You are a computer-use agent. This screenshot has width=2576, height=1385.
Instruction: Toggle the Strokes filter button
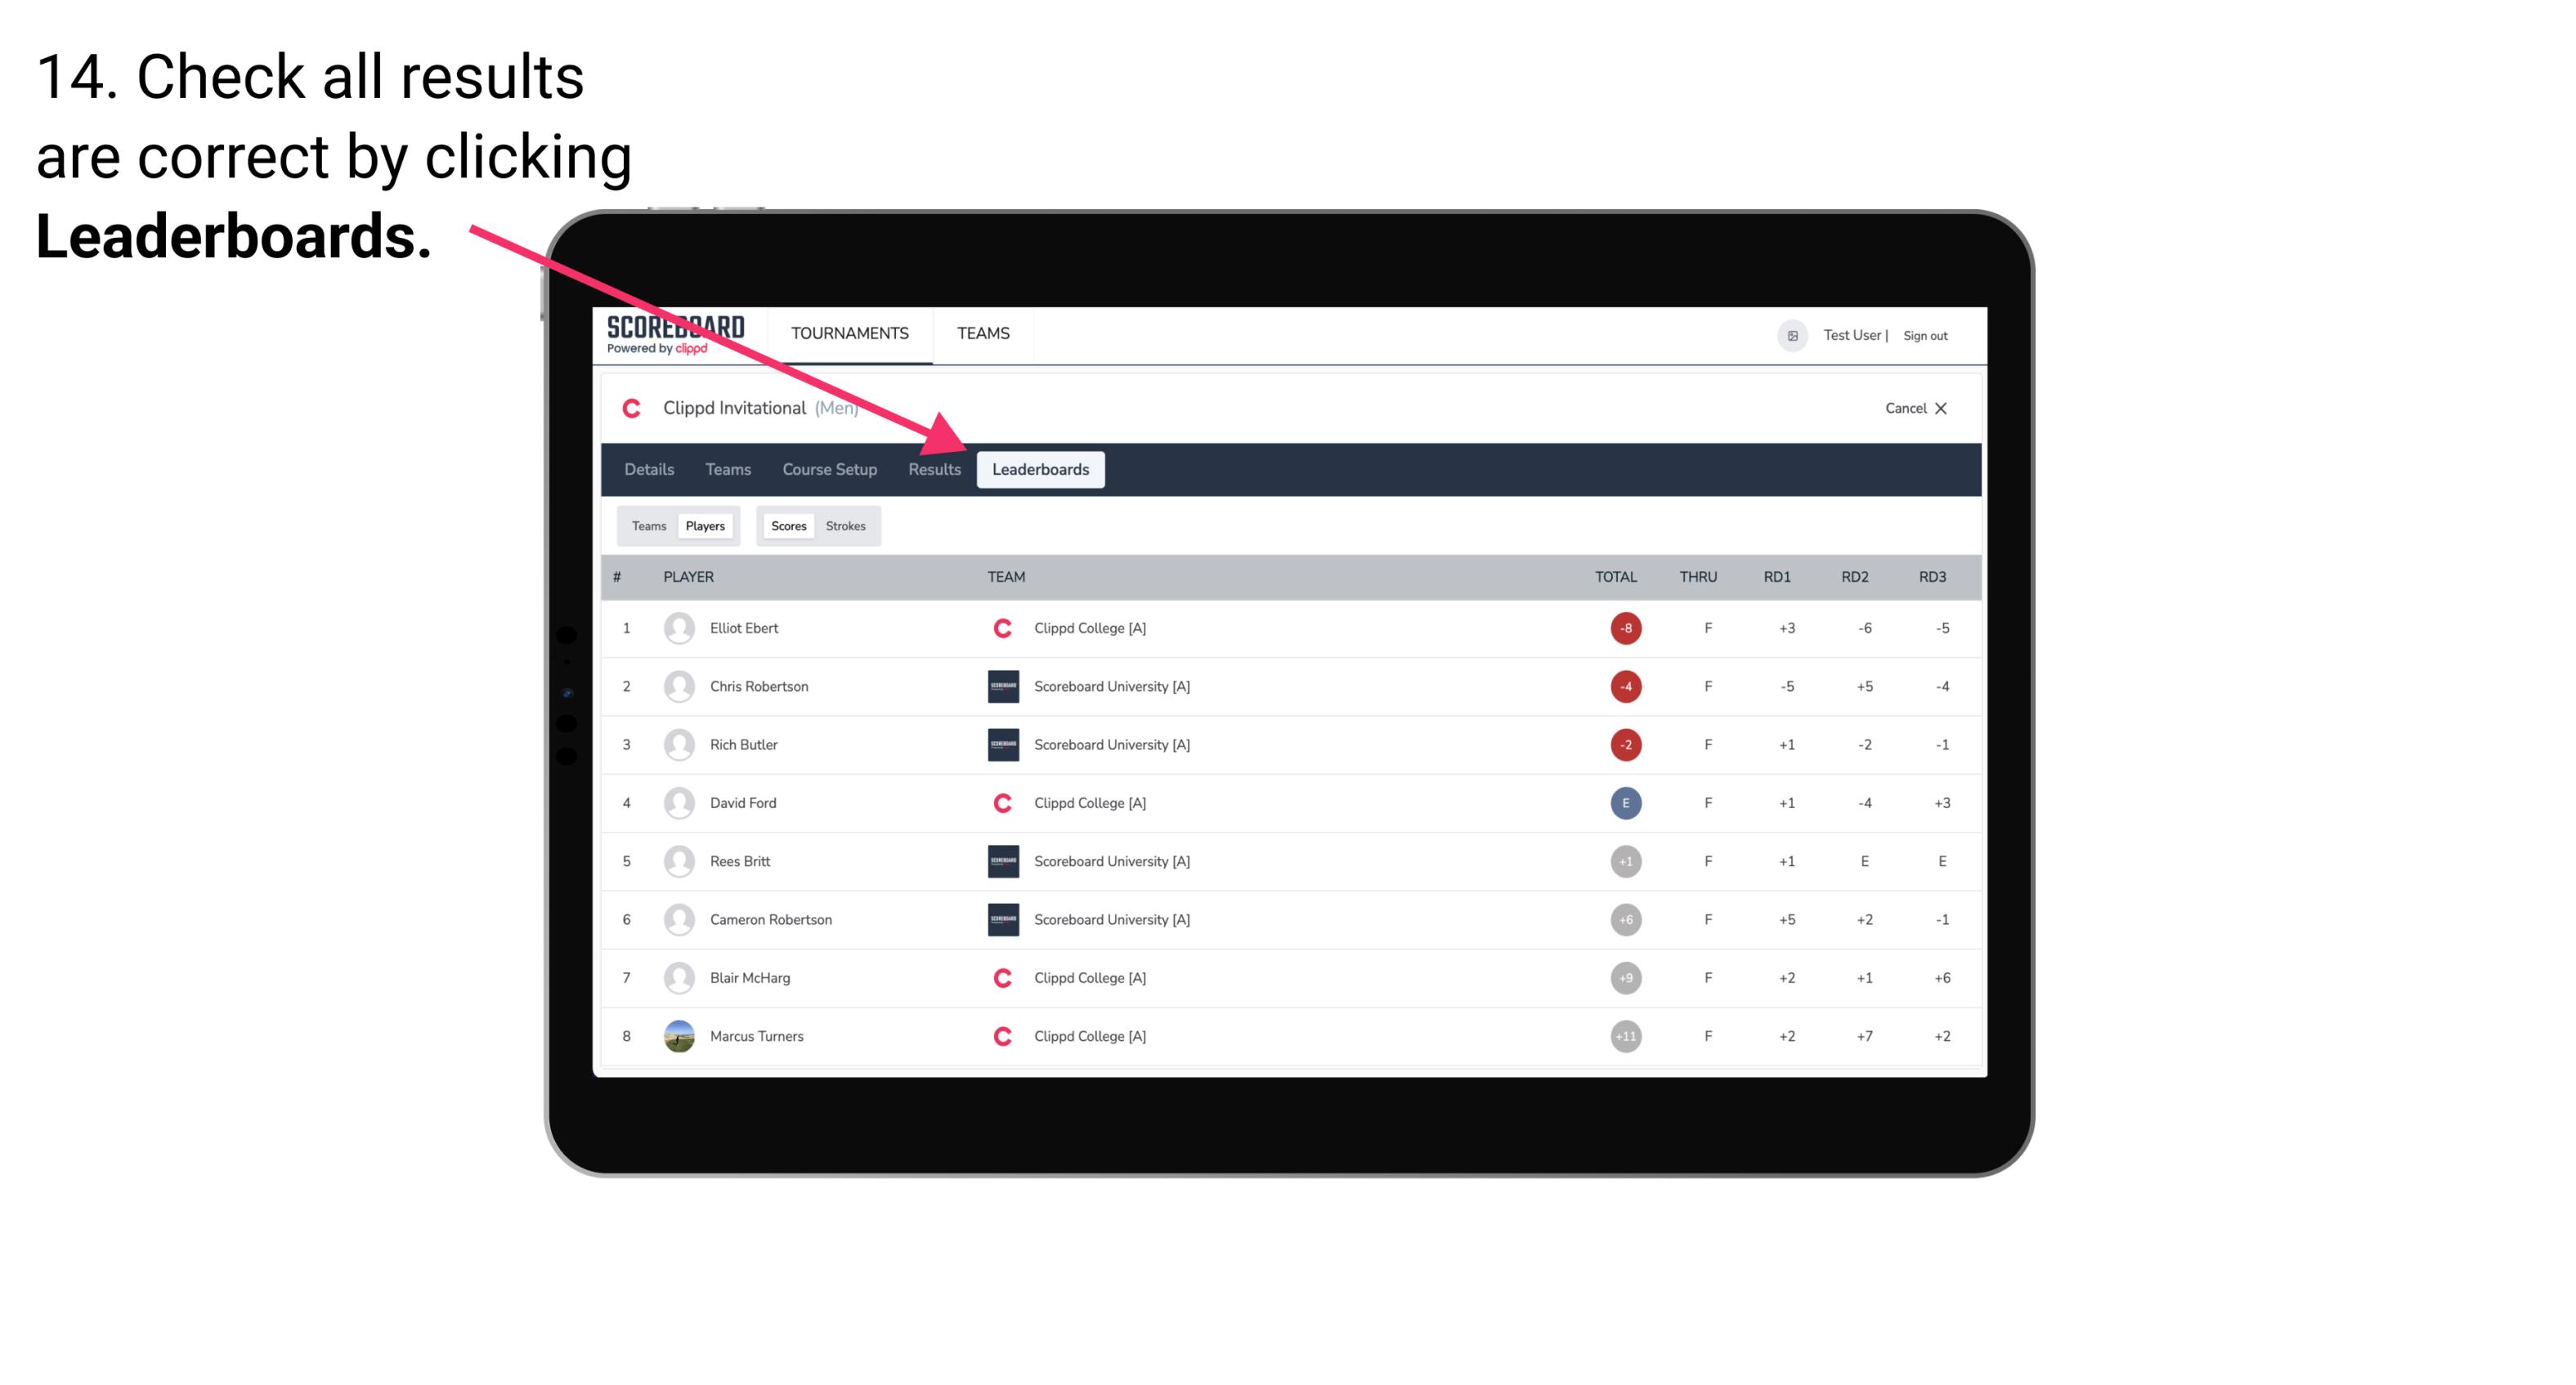[848, 525]
